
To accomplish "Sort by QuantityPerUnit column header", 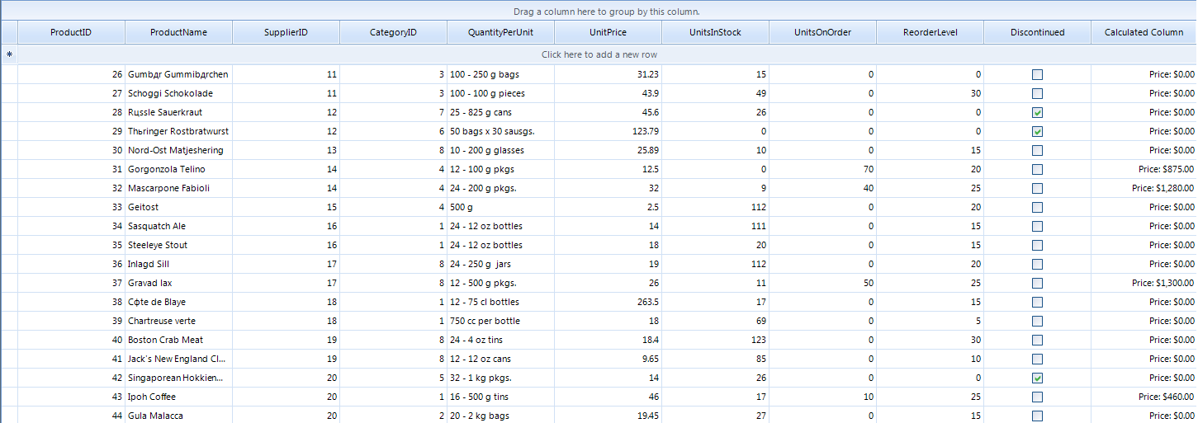I will (x=500, y=32).
